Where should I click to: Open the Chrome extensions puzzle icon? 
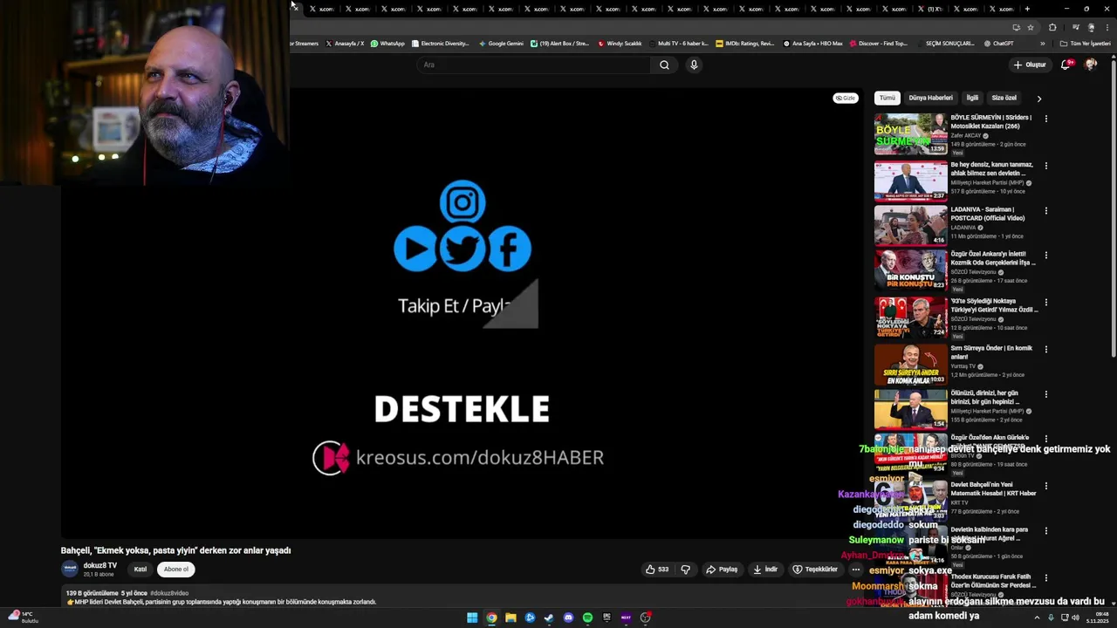point(1052,27)
